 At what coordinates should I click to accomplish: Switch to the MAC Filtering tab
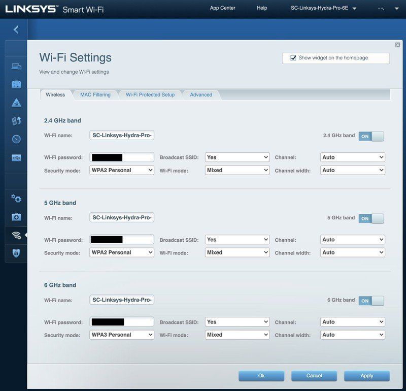[x=95, y=94]
